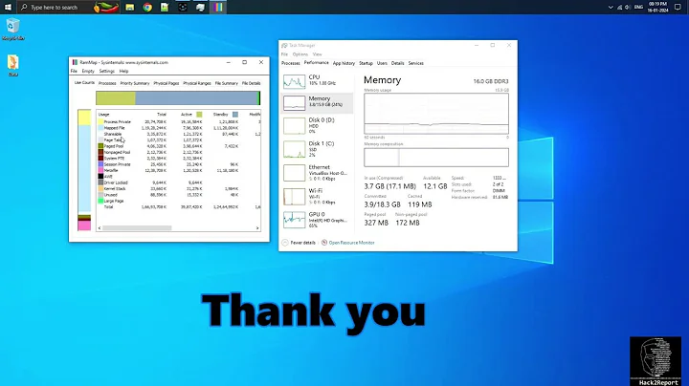Open Task Manager File menu
This screenshot has height=386, width=689.
pos(284,54)
